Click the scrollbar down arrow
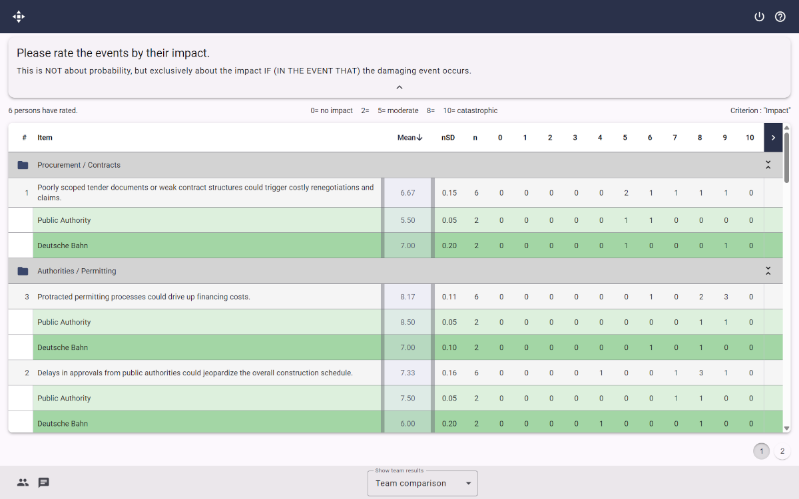The image size is (799, 499). pos(787,428)
